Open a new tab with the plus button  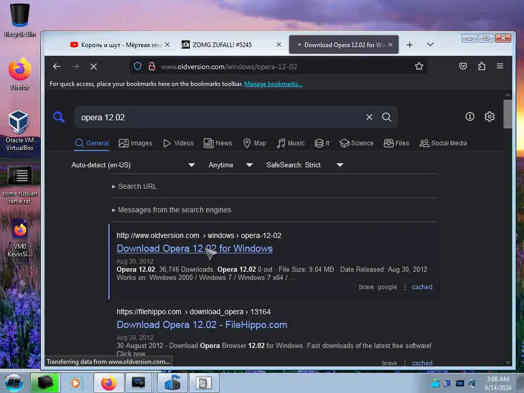(410, 45)
